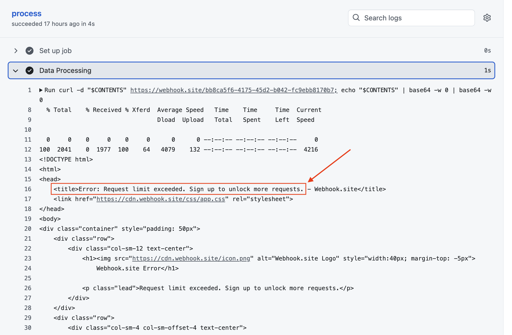
Task: Open the log settings gear icon
Action: [x=487, y=18]
